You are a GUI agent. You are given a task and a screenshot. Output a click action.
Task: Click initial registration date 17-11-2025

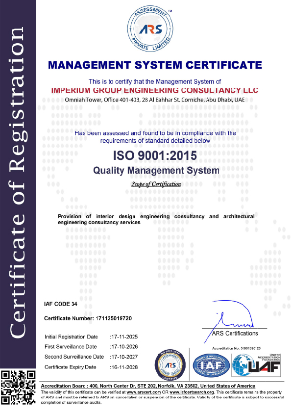pyautogui.click(x=124, y=337)
